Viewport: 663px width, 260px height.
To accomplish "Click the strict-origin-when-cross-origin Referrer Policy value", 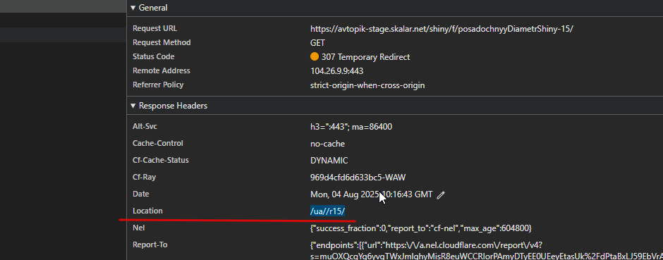I will [367, 85].
